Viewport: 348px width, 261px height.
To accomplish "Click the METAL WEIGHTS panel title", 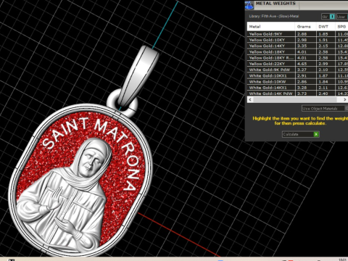I will pyautogui.click(x=275, y=4).
